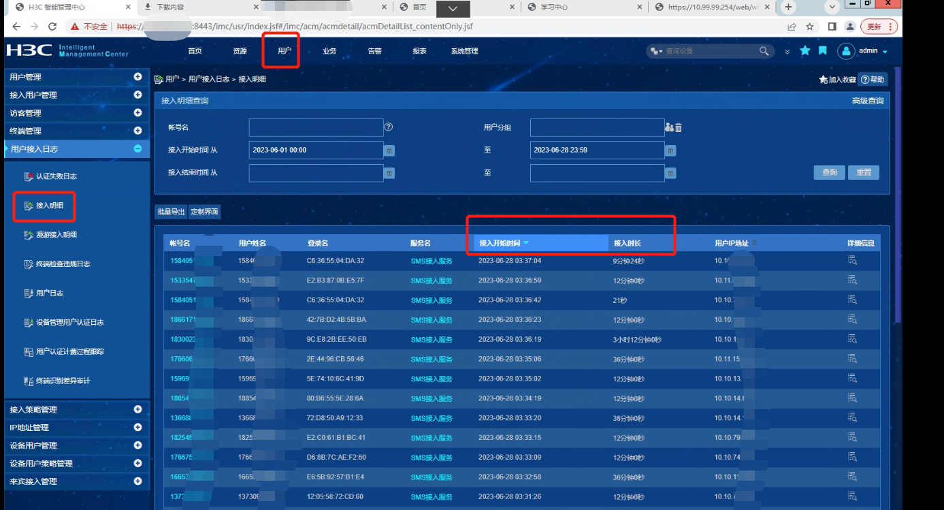Open the 系统管理 top menu

point(464,51)
